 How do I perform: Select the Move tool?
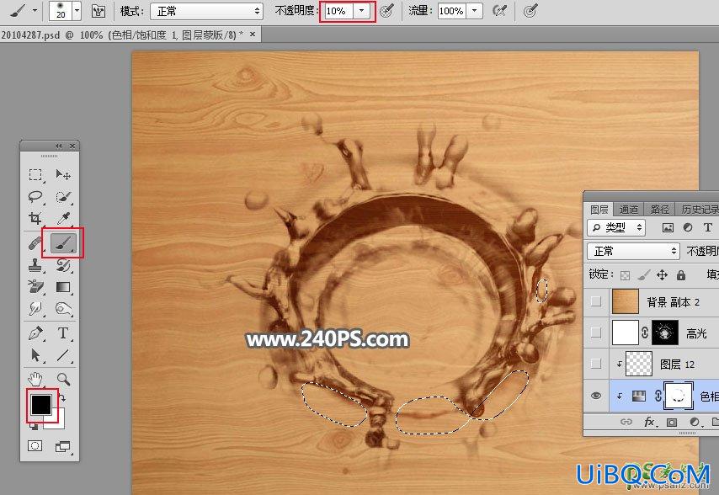coord(63,174)
